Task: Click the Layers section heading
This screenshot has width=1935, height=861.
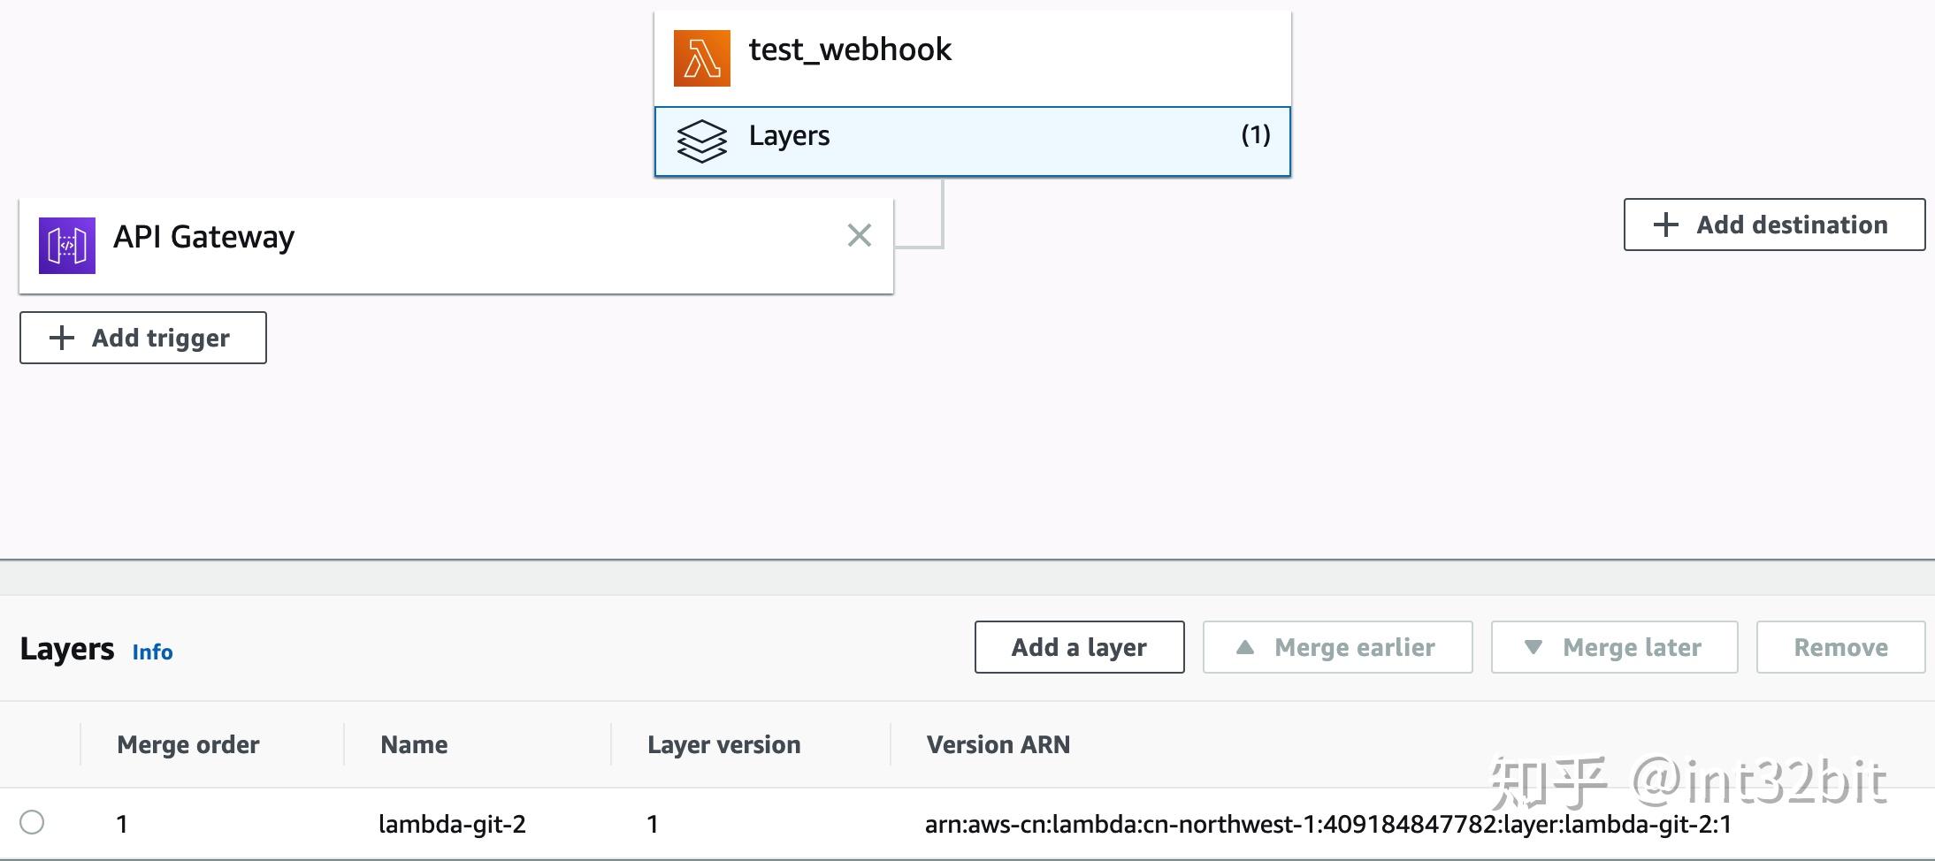Action: point(65,647)
